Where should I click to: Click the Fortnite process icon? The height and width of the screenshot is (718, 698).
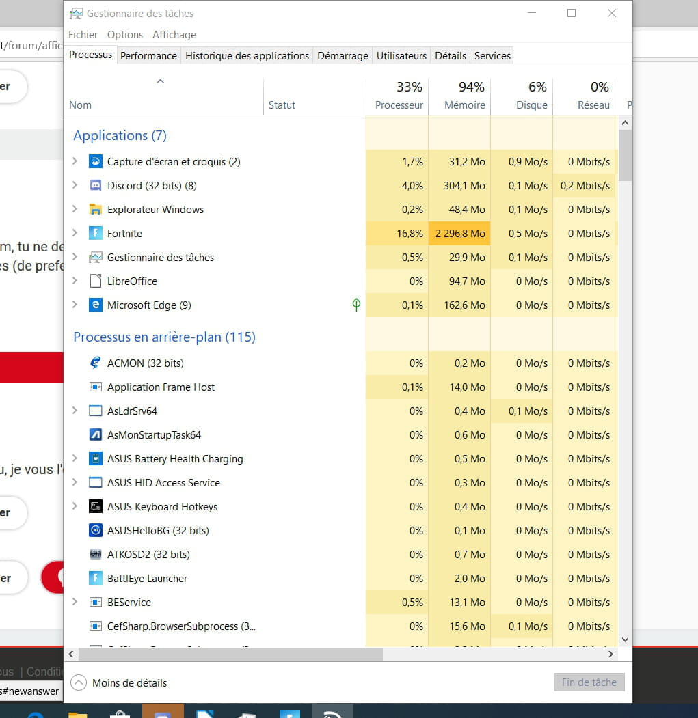(x=95, y=233)
